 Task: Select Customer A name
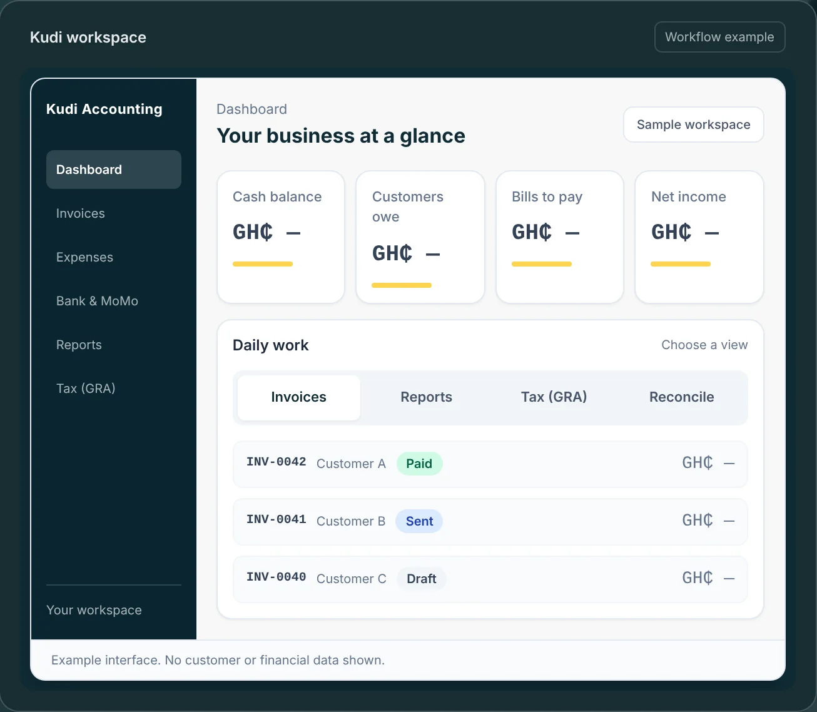[351, 464]
